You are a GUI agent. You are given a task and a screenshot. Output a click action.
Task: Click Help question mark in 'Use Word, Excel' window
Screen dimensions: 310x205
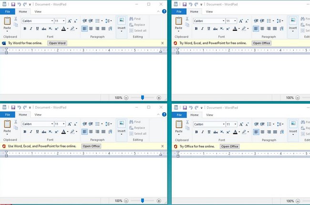tap(164, 114)
